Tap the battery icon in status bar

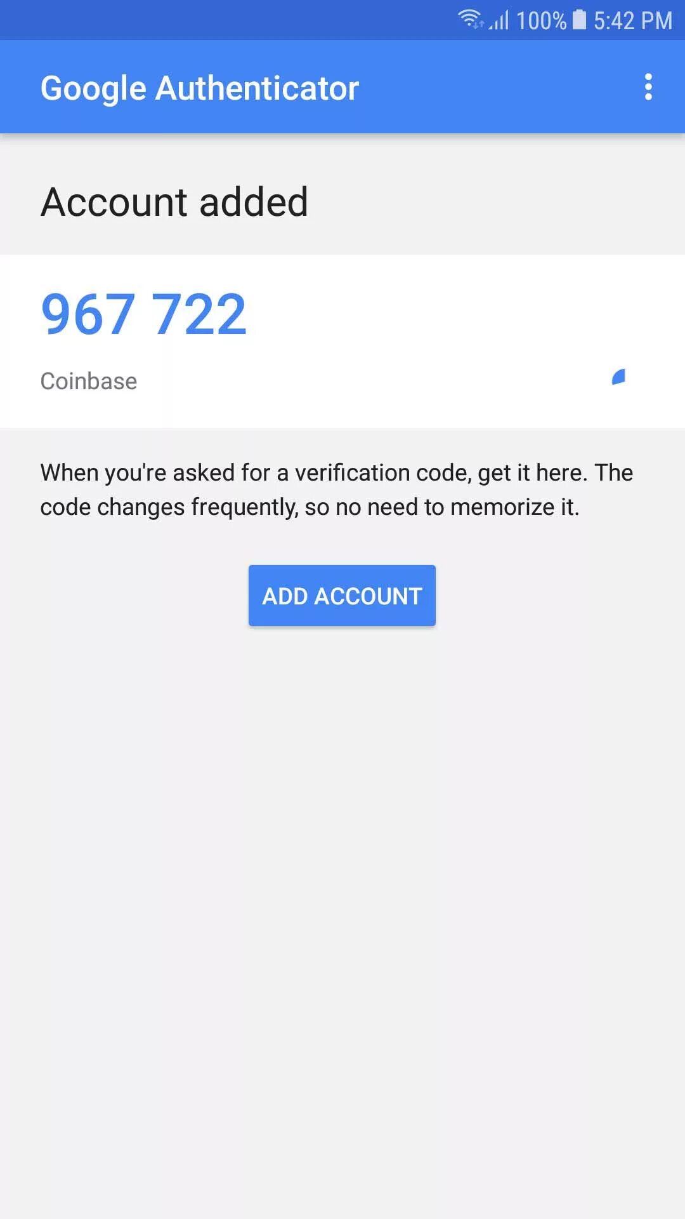pyautogui.click(x=579, y=19)
